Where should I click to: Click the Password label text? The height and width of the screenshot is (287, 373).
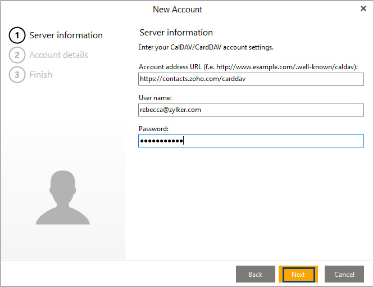(x=153, y=129)
